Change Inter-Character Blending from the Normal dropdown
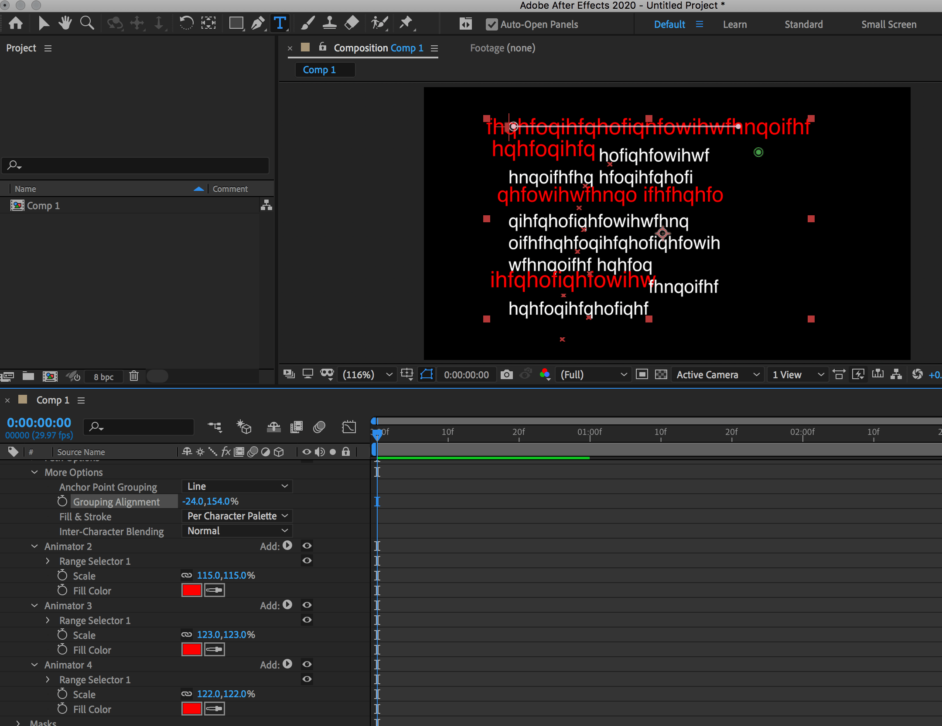Screen dimensions: 942x726 point(237,531)
